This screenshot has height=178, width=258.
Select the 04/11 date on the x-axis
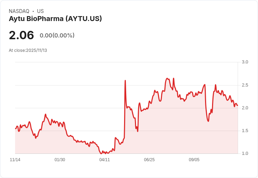pyautogui.click(x=104, y=160)
